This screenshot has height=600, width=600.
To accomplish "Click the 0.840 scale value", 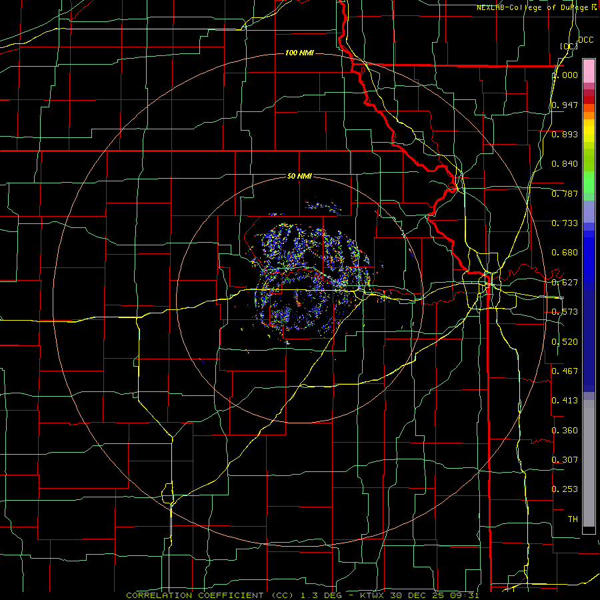I will 565,164.
